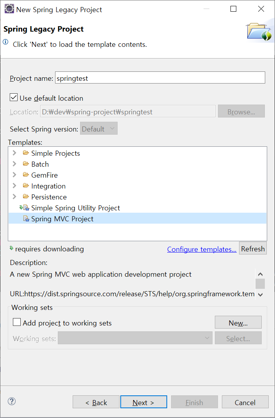Image resolution: width=275 pixels, height=418 pixels.
Task: Click the Select working sets button
Action: pyautogui.click(x=238, y=338)
